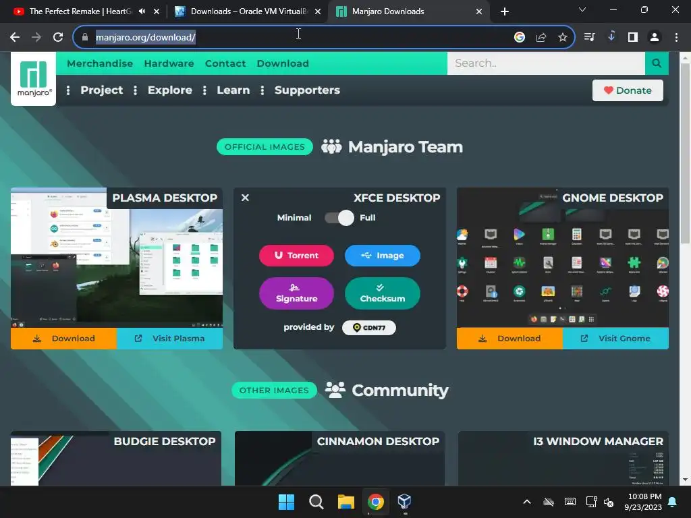
Task: Click the CDN77 provider badge
Action: tap(369, 327)
